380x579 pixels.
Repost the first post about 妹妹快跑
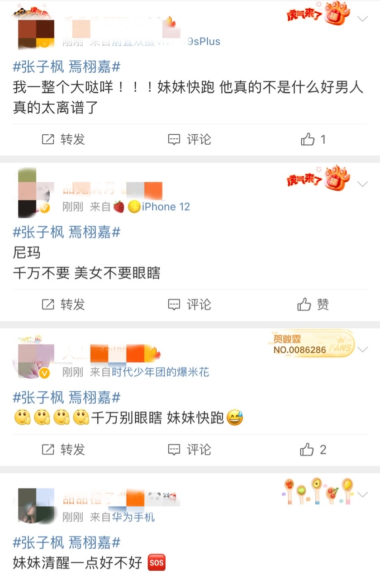[63, 139]
